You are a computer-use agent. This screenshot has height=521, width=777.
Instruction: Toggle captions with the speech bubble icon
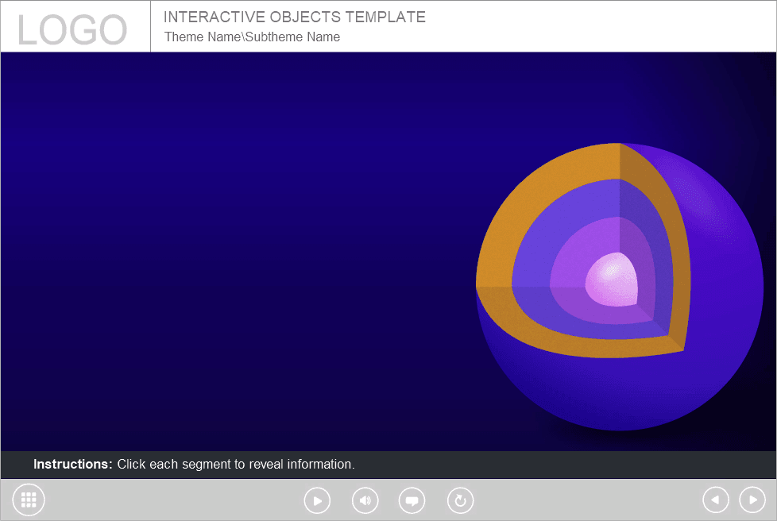pyautogui.click(x=412, y=500)
